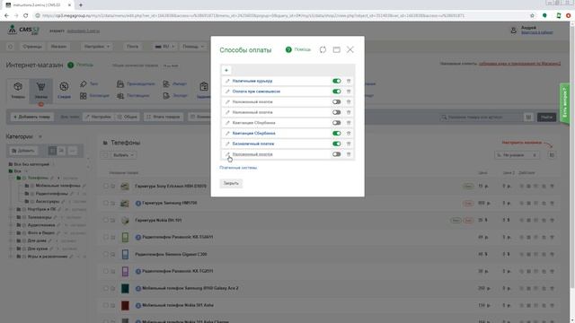Open the Выбрать dropdown above the product list
The width and height of the screenshot is (575, 323).
point(123,155)
